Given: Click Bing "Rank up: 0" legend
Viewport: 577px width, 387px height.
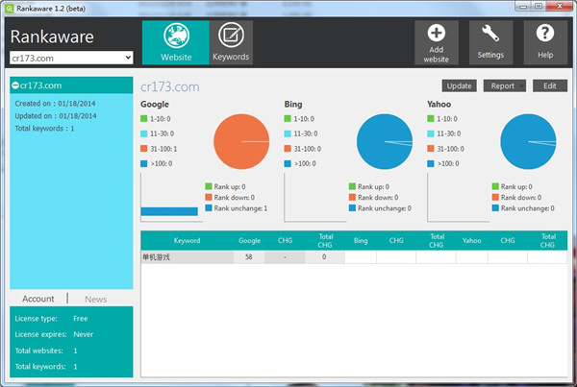Looking at the screenshot, I should (369, 186).
